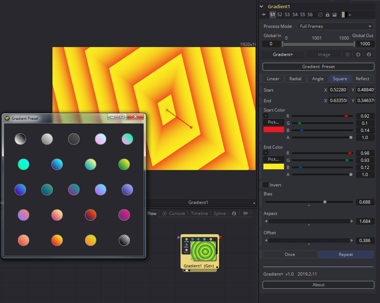Collapse the Gradient1 inspector header

pyautogui.click(x=262, y=6)
